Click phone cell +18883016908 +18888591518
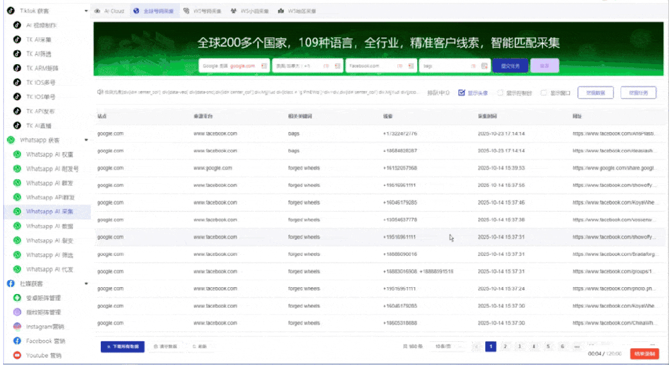 point(418,272)
